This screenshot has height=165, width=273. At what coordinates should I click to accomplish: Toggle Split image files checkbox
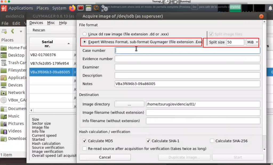tap(211, 34)
